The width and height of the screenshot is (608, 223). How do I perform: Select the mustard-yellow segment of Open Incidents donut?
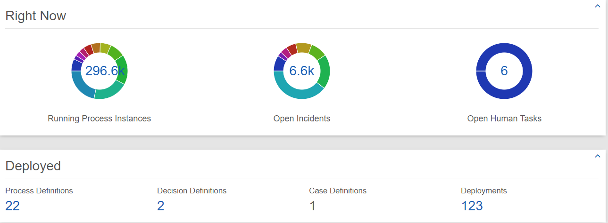point(304,48)
